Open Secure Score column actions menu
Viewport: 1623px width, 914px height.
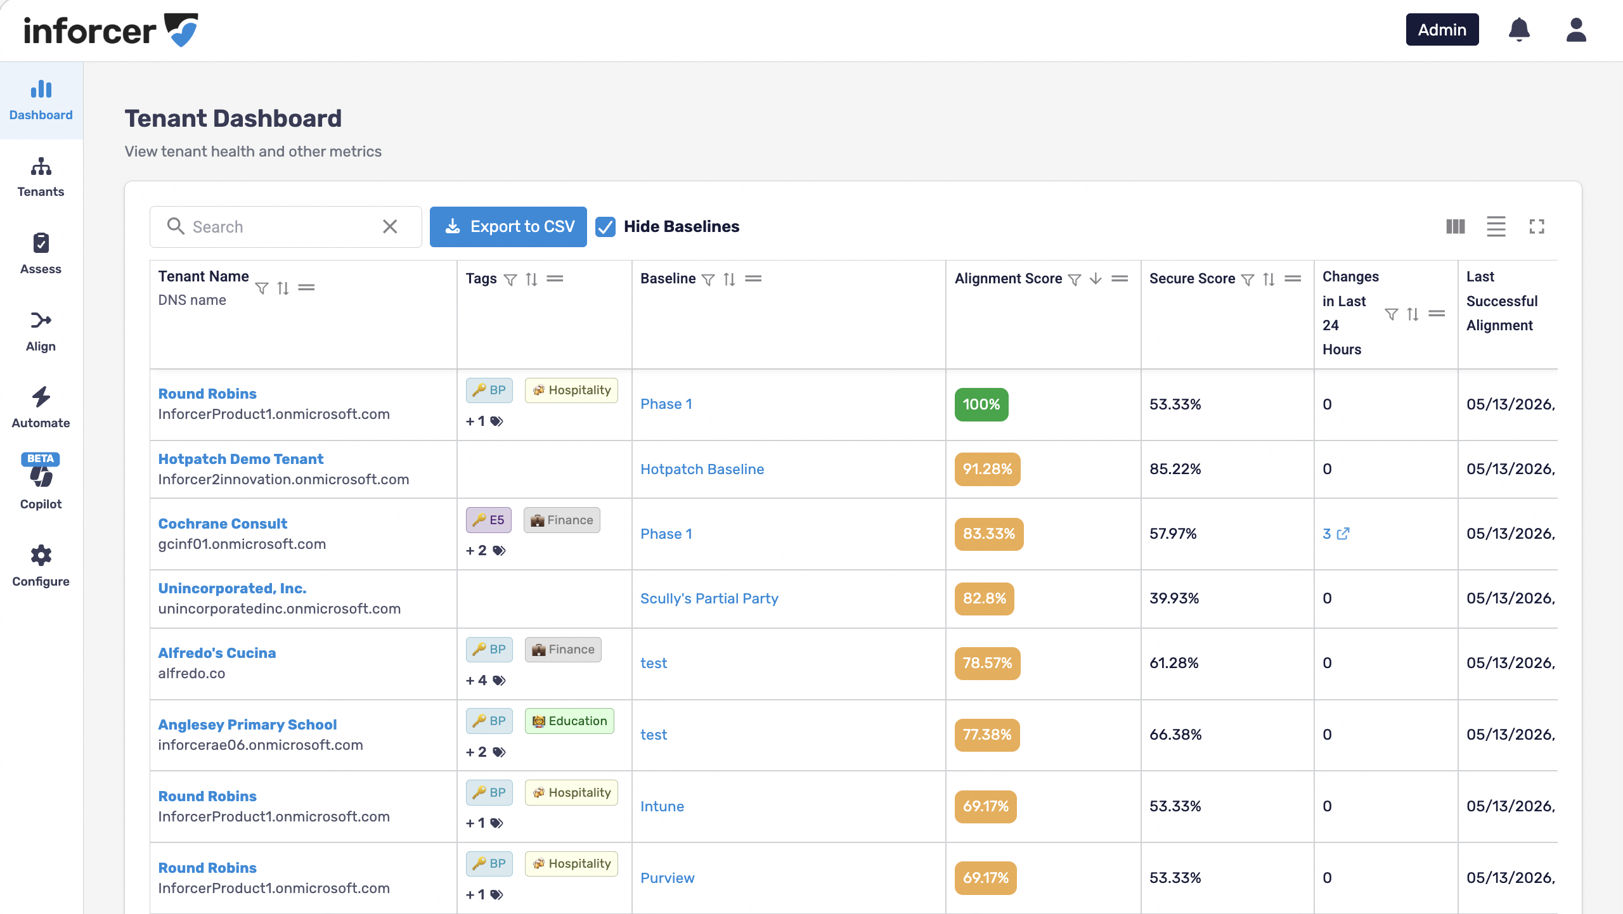1293,279
